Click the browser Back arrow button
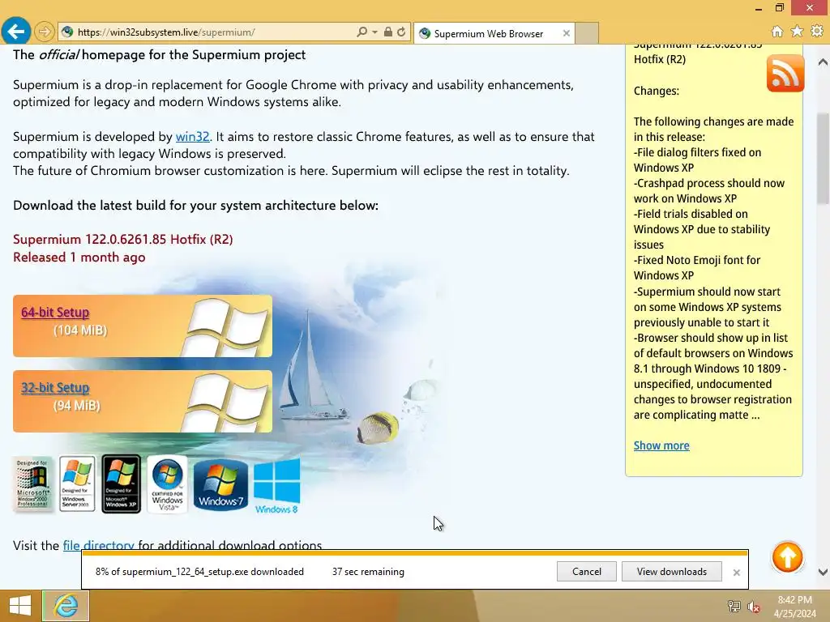This screenshot has height=622, width=830. 16,32
